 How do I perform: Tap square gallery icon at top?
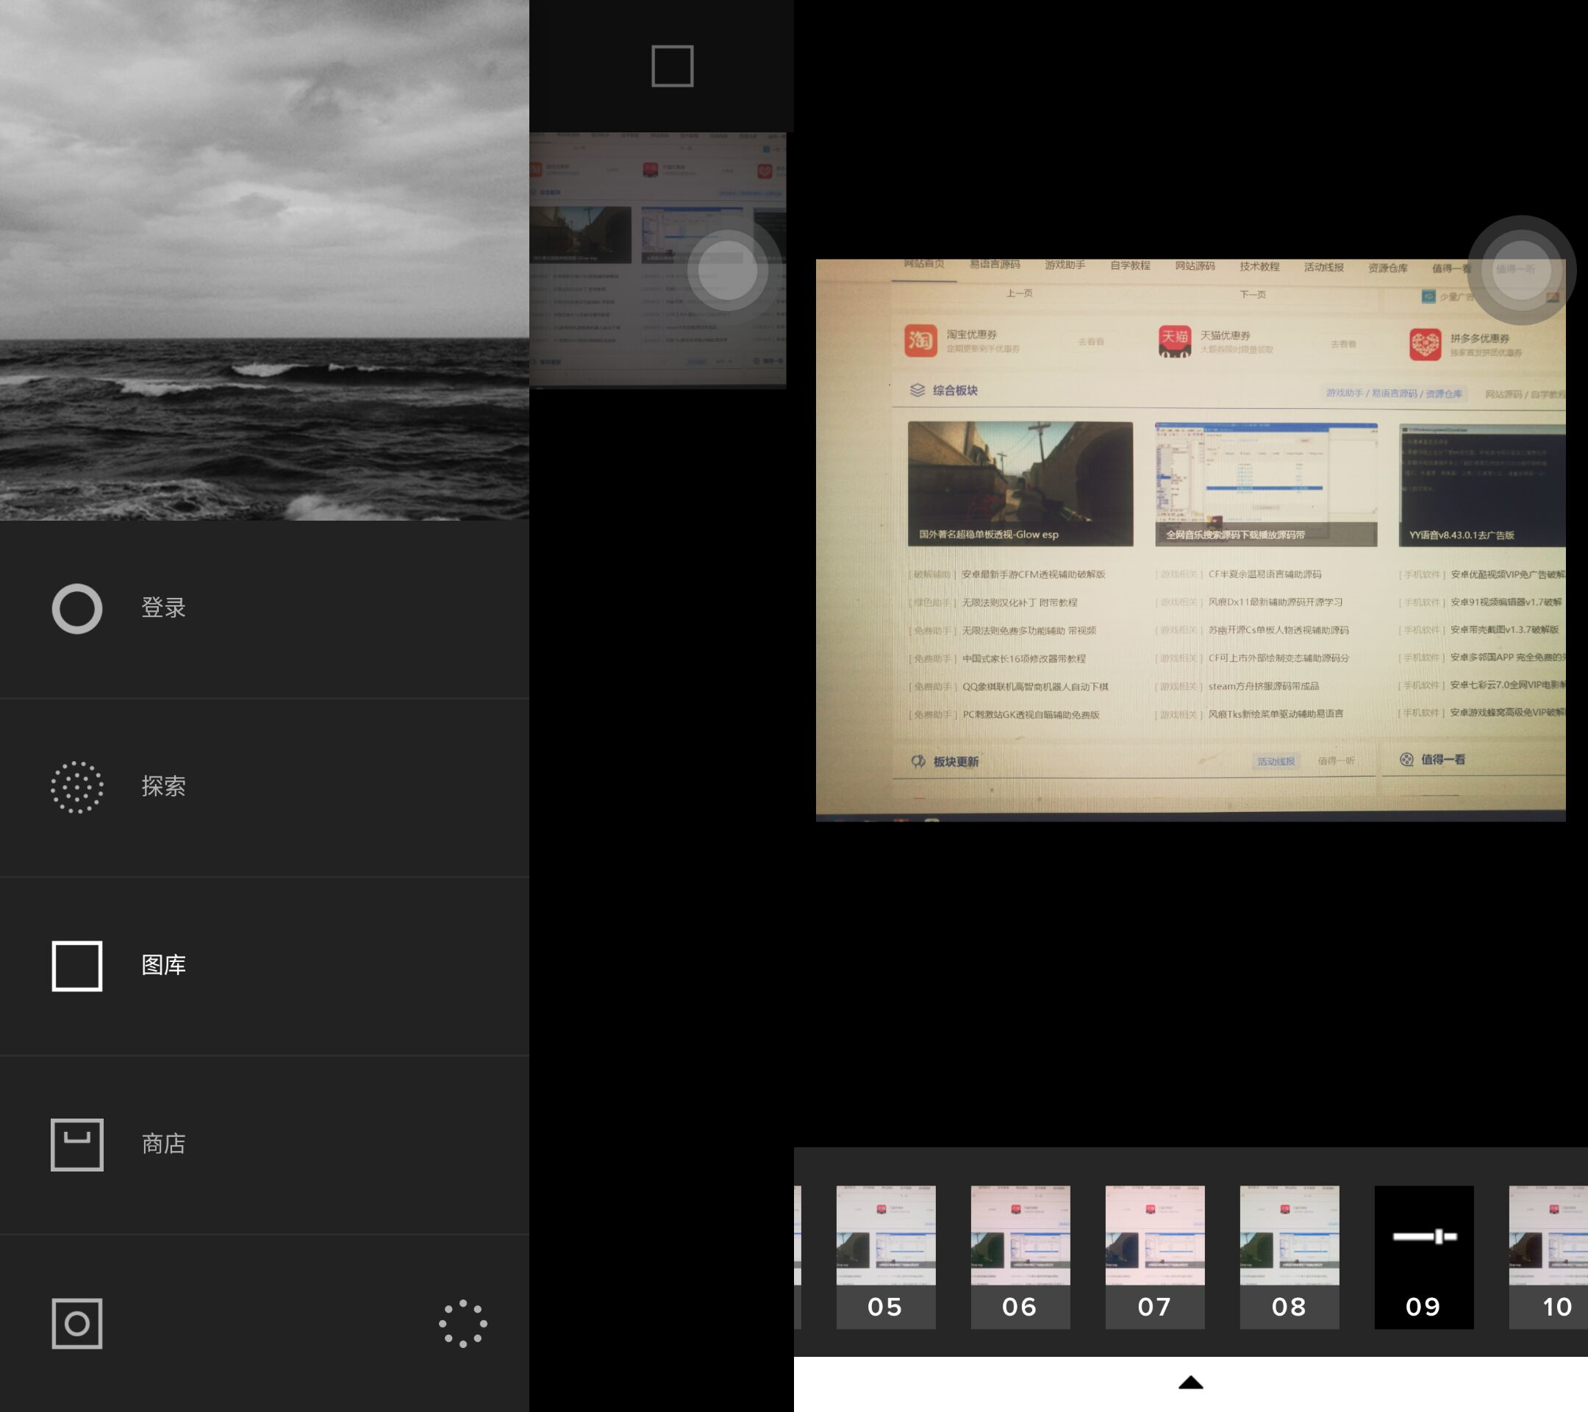(672, 66)
